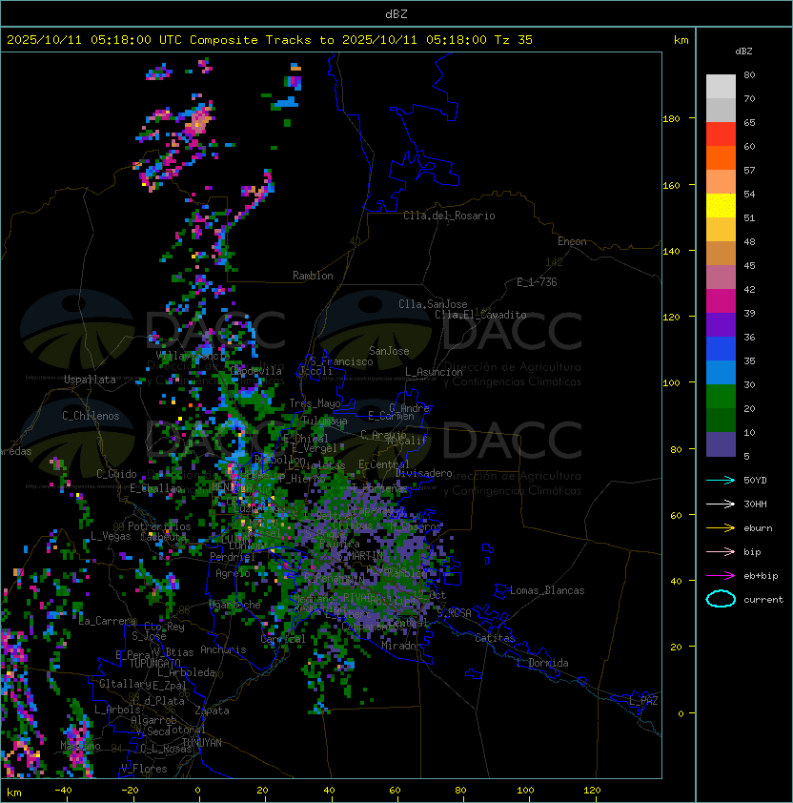793x803 pixels.
Task: Click the 'E_1-736' map label
Action: click(x=537, y=282)
